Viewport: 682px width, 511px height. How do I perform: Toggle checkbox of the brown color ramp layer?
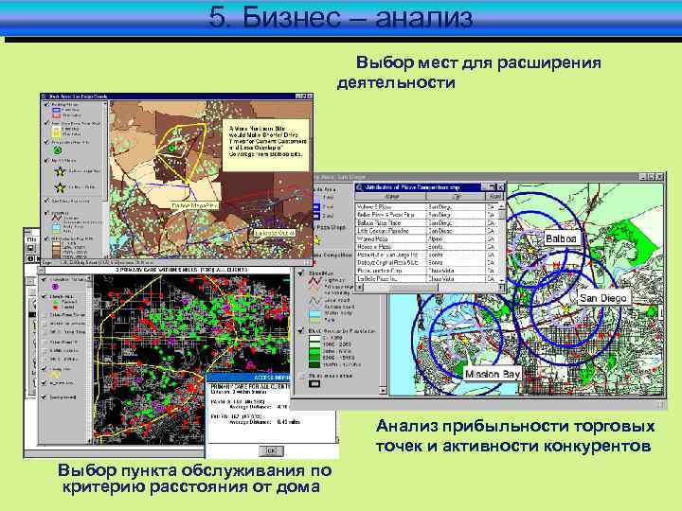46,239
